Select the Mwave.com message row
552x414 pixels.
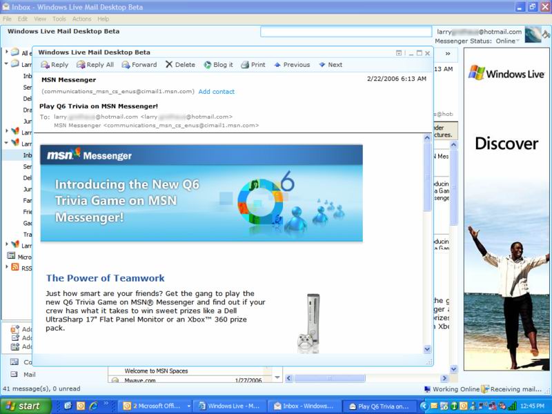click(190, 380)
